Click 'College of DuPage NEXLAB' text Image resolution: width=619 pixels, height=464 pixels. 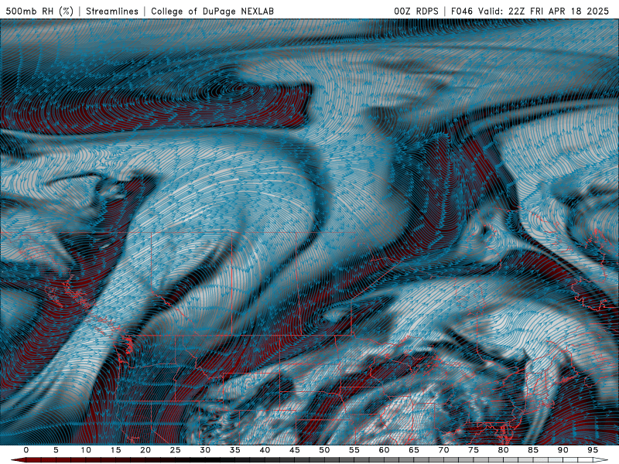coord(212,11)
